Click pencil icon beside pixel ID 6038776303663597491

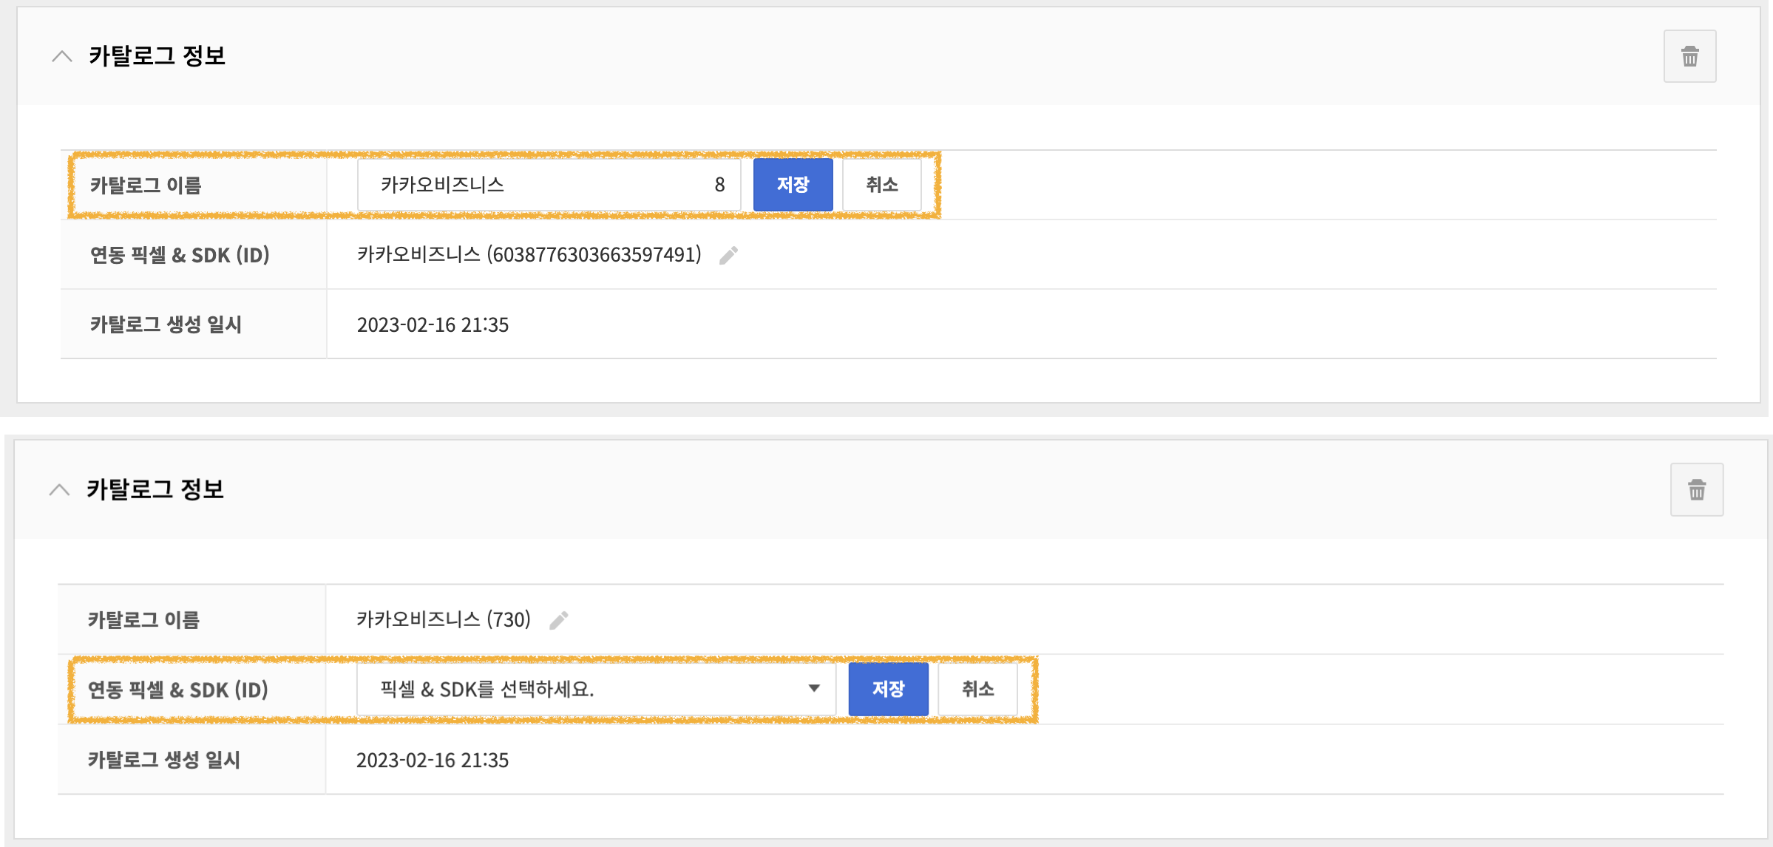pos(728,255)
